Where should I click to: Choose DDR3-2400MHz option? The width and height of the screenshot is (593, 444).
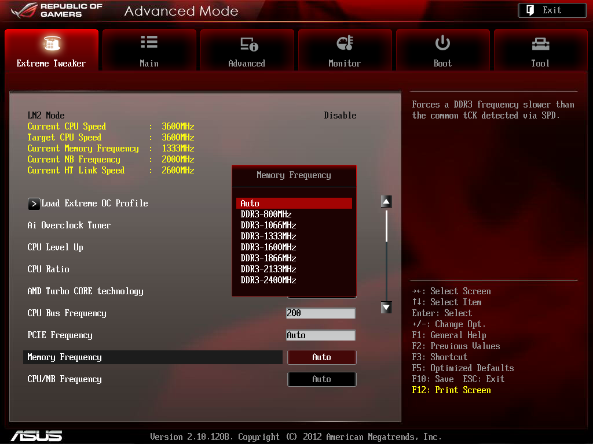(294, 280)
